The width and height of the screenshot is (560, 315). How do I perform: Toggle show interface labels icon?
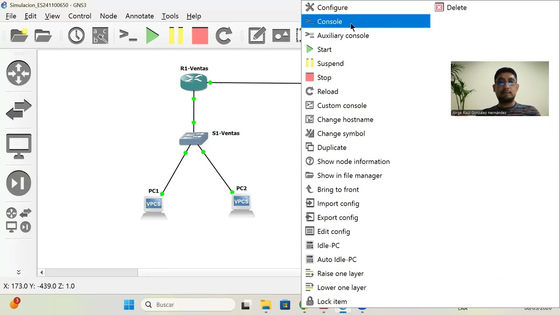tap(100, 35)
